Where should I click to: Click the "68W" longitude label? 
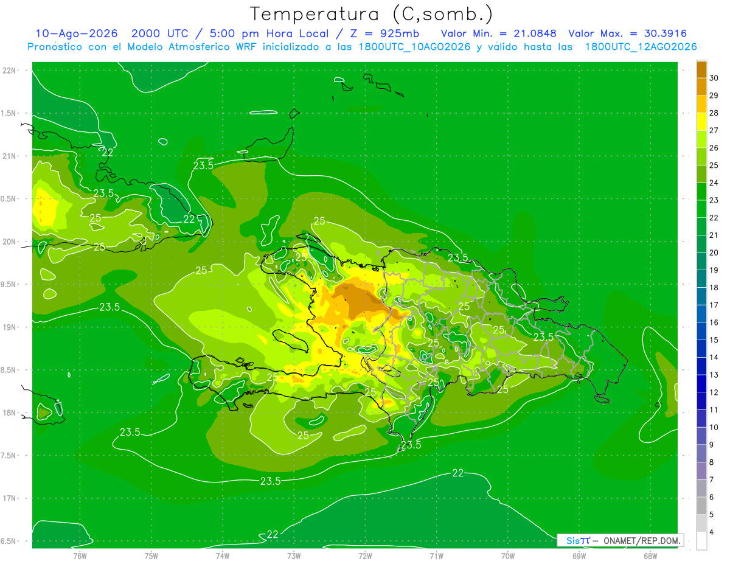coord(650,555)
